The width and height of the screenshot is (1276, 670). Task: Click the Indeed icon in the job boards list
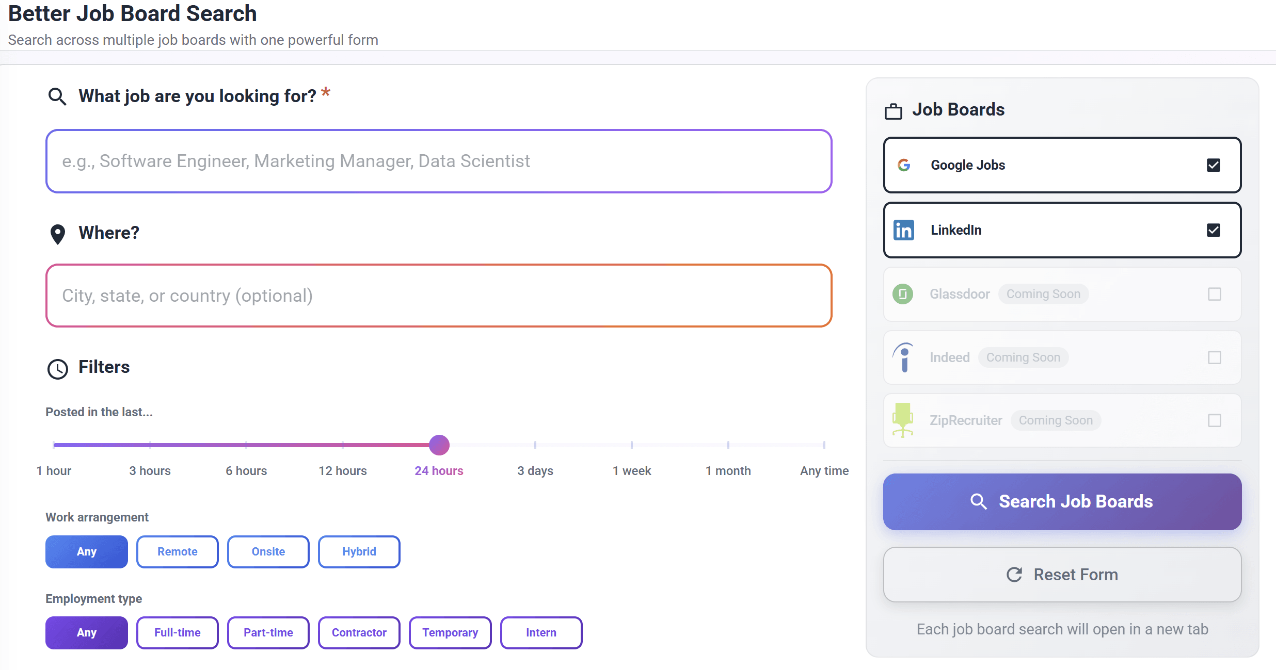tap(904, 357)
